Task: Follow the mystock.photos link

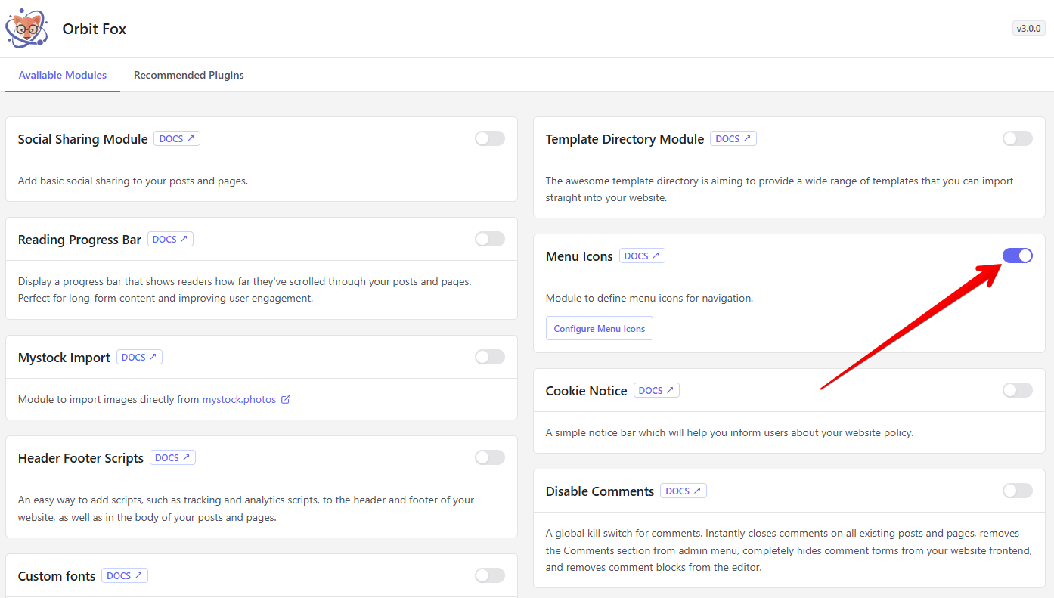Action: pos(239,399)
